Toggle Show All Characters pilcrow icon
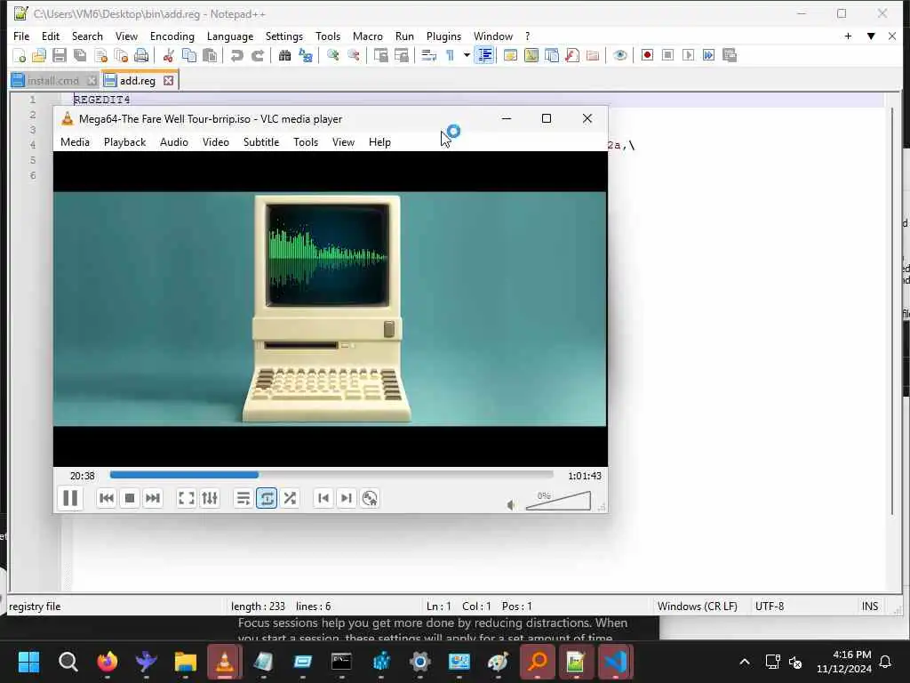Image resolution: width=910 pixels, height=683 pixels. 450,56
